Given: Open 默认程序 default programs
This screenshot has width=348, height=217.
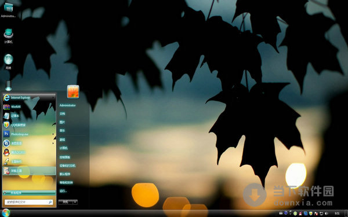Looking at the screenshot, I should pos(65,174).
